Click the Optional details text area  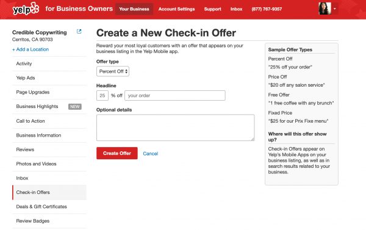(x=176, y=128)
